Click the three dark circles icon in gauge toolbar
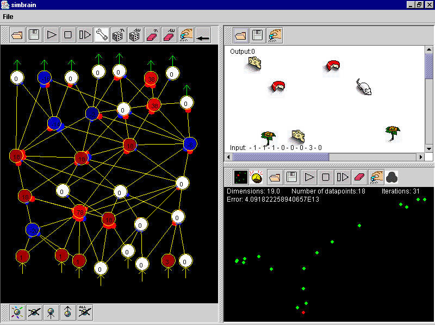The image size is (435, 325). pos(391,177)
